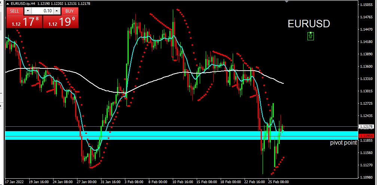The height and width of the screenshot is (185, 377).
Task: Click the 1.13310 price axis label
Action: tap(367, 79)
